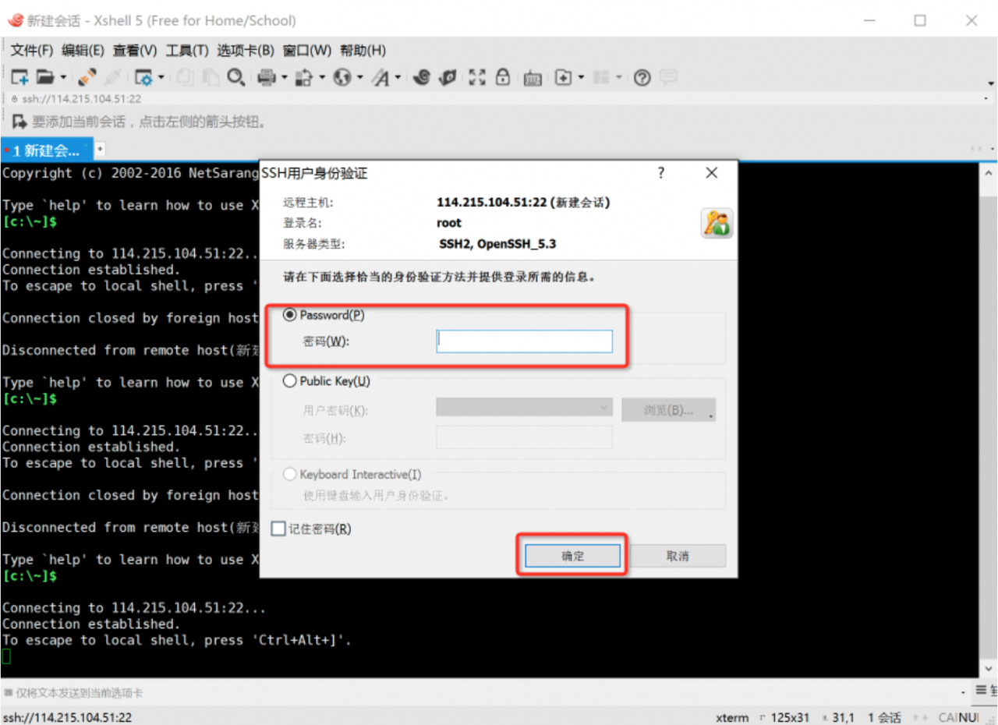The image size is (998, 725).
Task: Click the chat bubble feedback icon
Action: click(668, 76)
